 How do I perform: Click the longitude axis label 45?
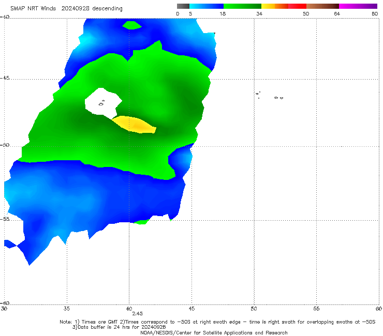pyautogui.click(x=192, y=309)
